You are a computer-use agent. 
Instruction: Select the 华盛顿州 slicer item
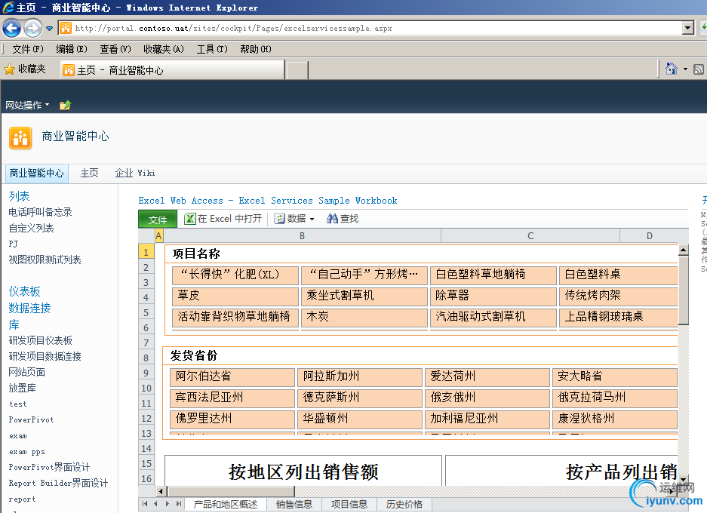[360, 419]
